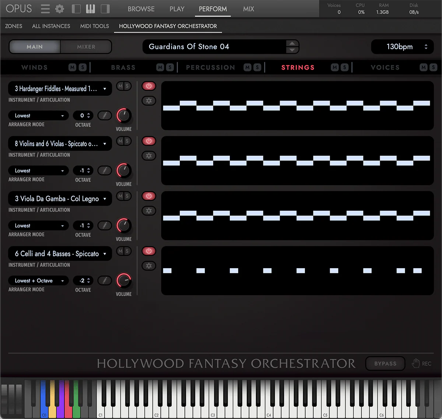The width and height of the screenshot is (442, 419).
Task: Mute the STRINGS section
Action: coord(335,67)
